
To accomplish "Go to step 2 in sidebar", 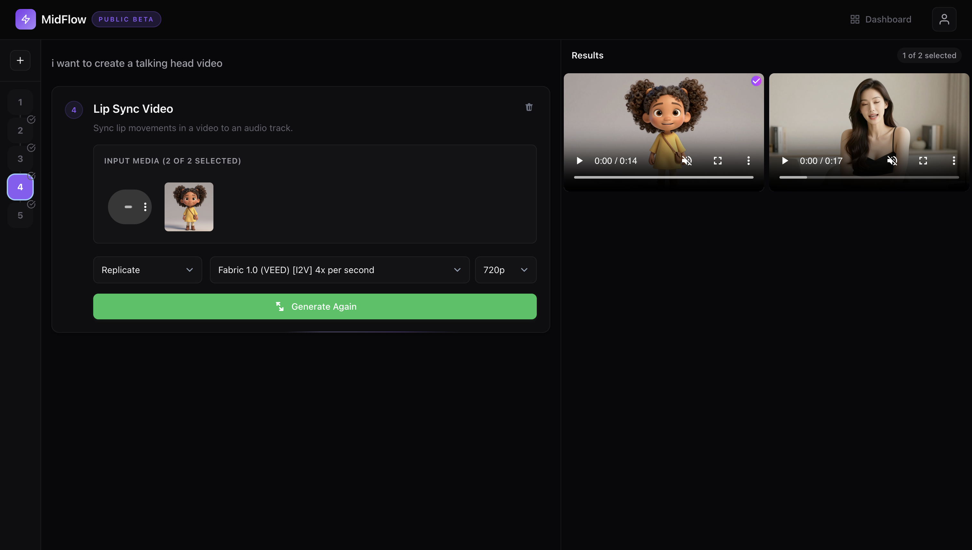I will (20, 131).
